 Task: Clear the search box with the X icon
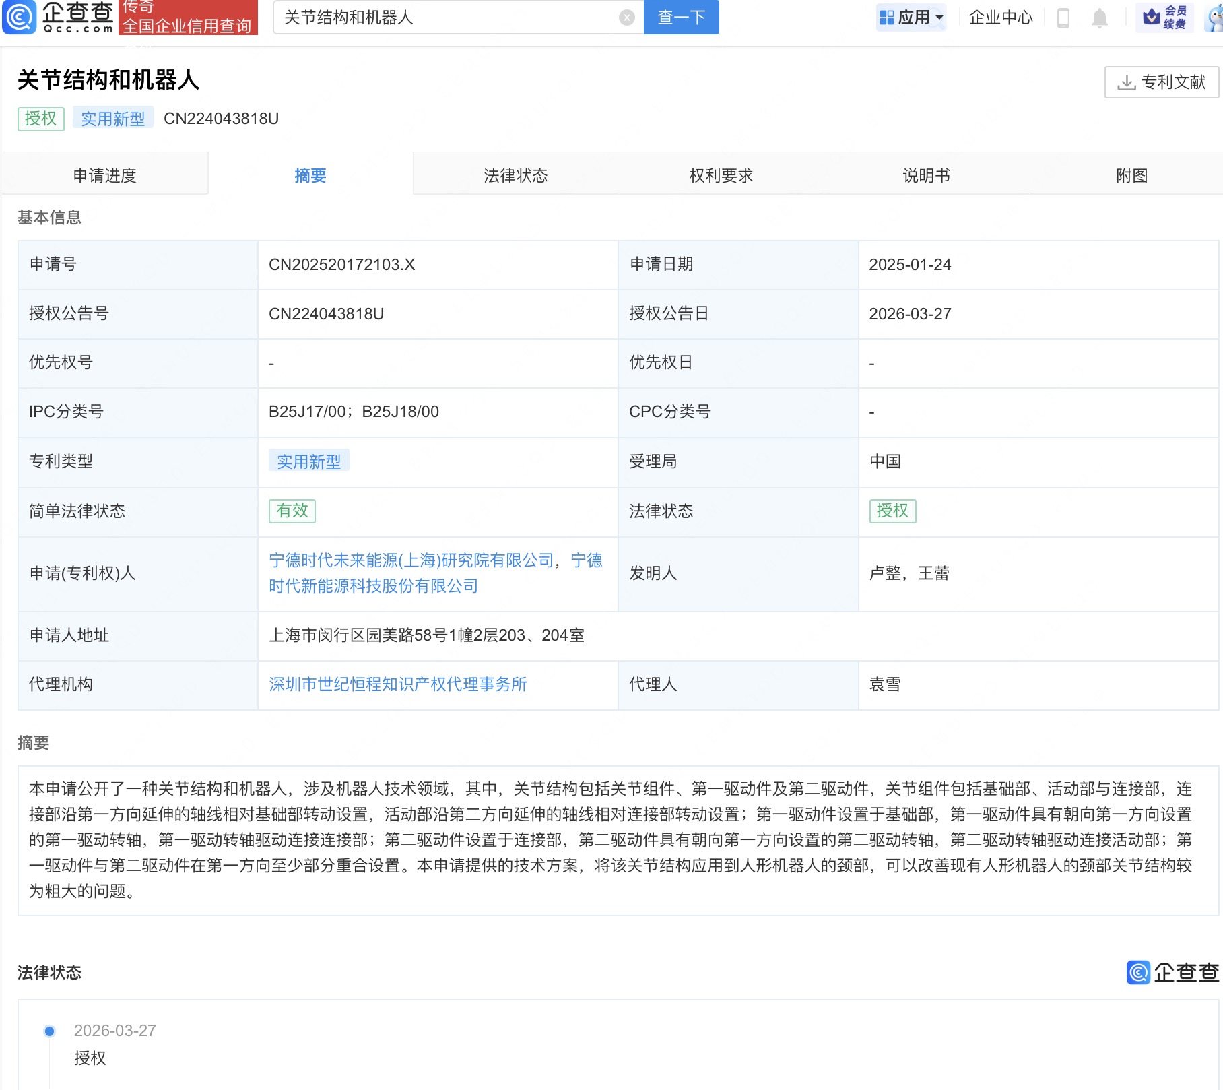point(626,18)
